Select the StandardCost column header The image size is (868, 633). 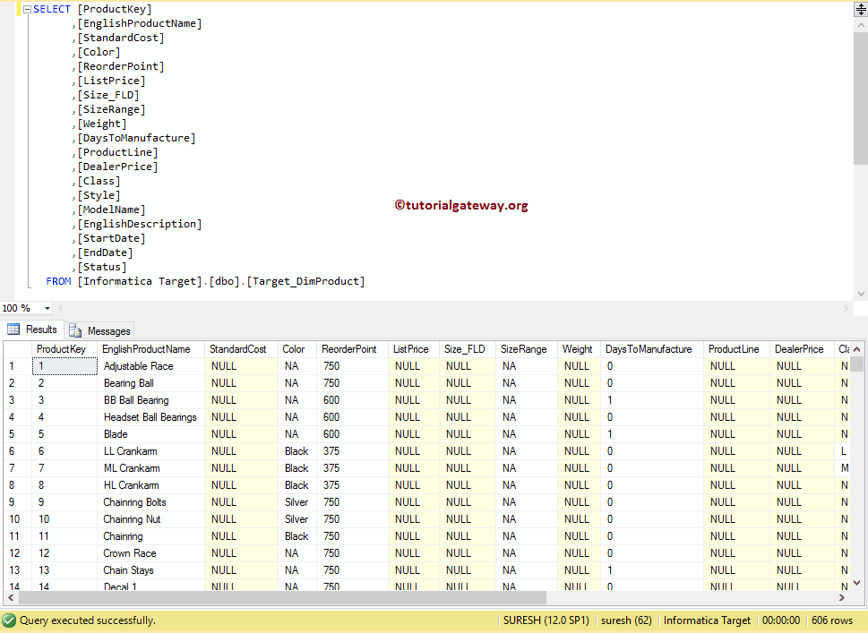(241, 349)
